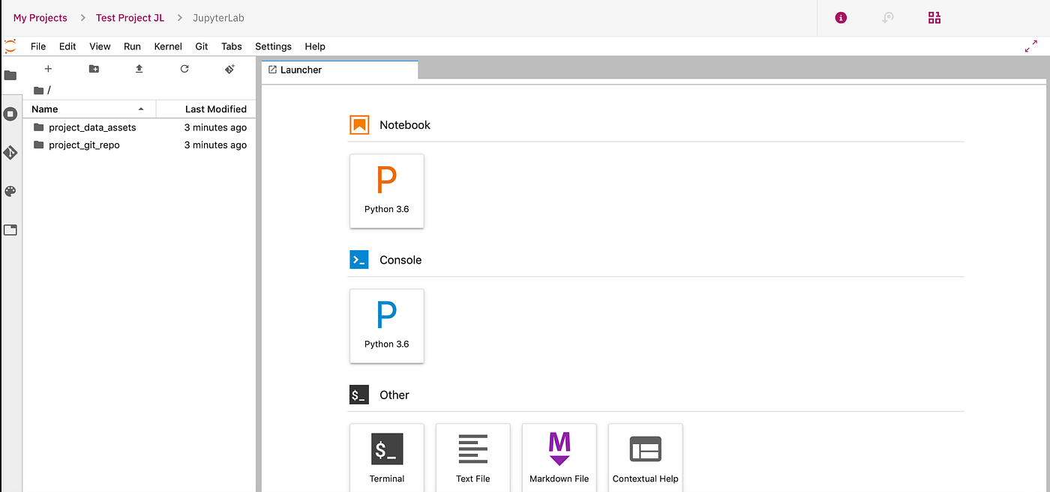Create a new folder with the toolbar icon

93,68
